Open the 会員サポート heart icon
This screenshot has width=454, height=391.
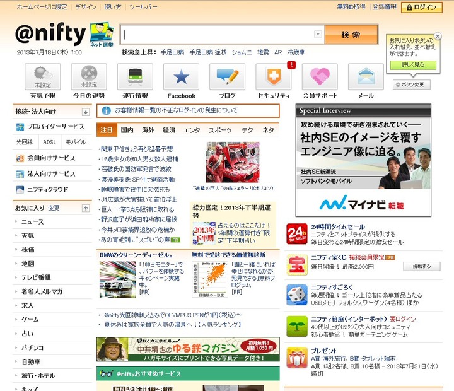tap(320, 77)
